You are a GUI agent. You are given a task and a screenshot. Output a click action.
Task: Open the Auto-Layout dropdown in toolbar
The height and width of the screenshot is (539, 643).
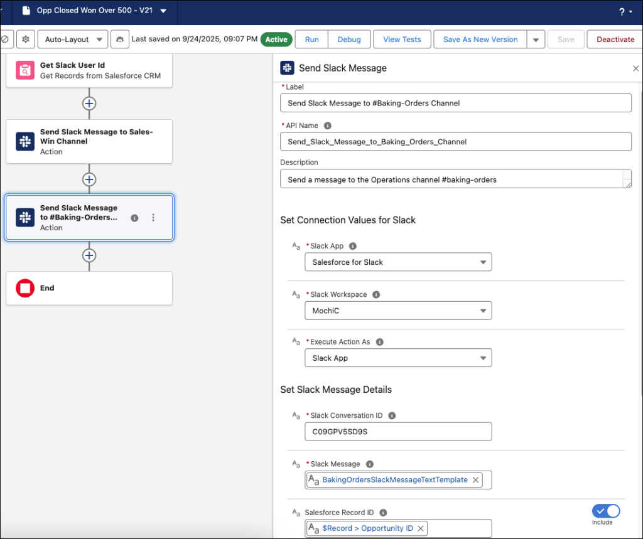tap(72, 40)
